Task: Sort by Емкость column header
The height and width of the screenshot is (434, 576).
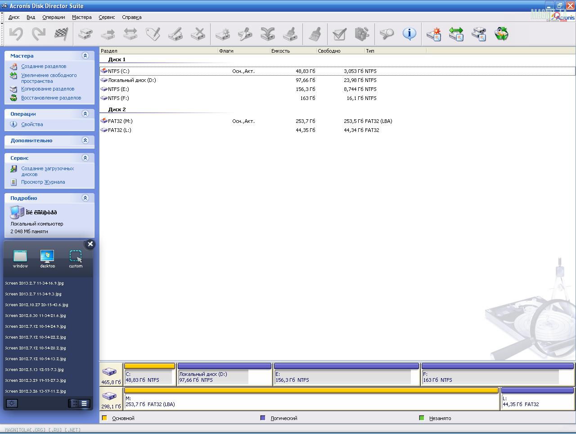Action: click(x=293, y=51)
